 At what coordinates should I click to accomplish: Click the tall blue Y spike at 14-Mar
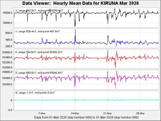[75, 30]
